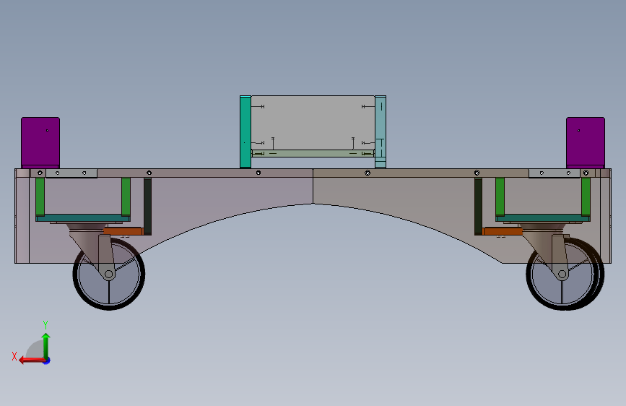The height and width of the screenshot is (406, 626).
Task: Select the teal green upright post at center
Action: [245, 132]
